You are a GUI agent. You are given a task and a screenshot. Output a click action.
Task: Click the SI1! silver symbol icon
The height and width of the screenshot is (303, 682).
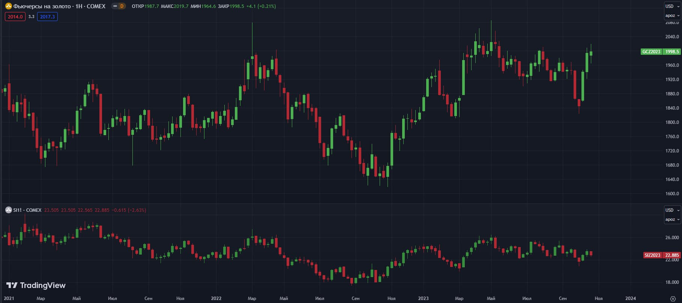(x=8, y=210)
